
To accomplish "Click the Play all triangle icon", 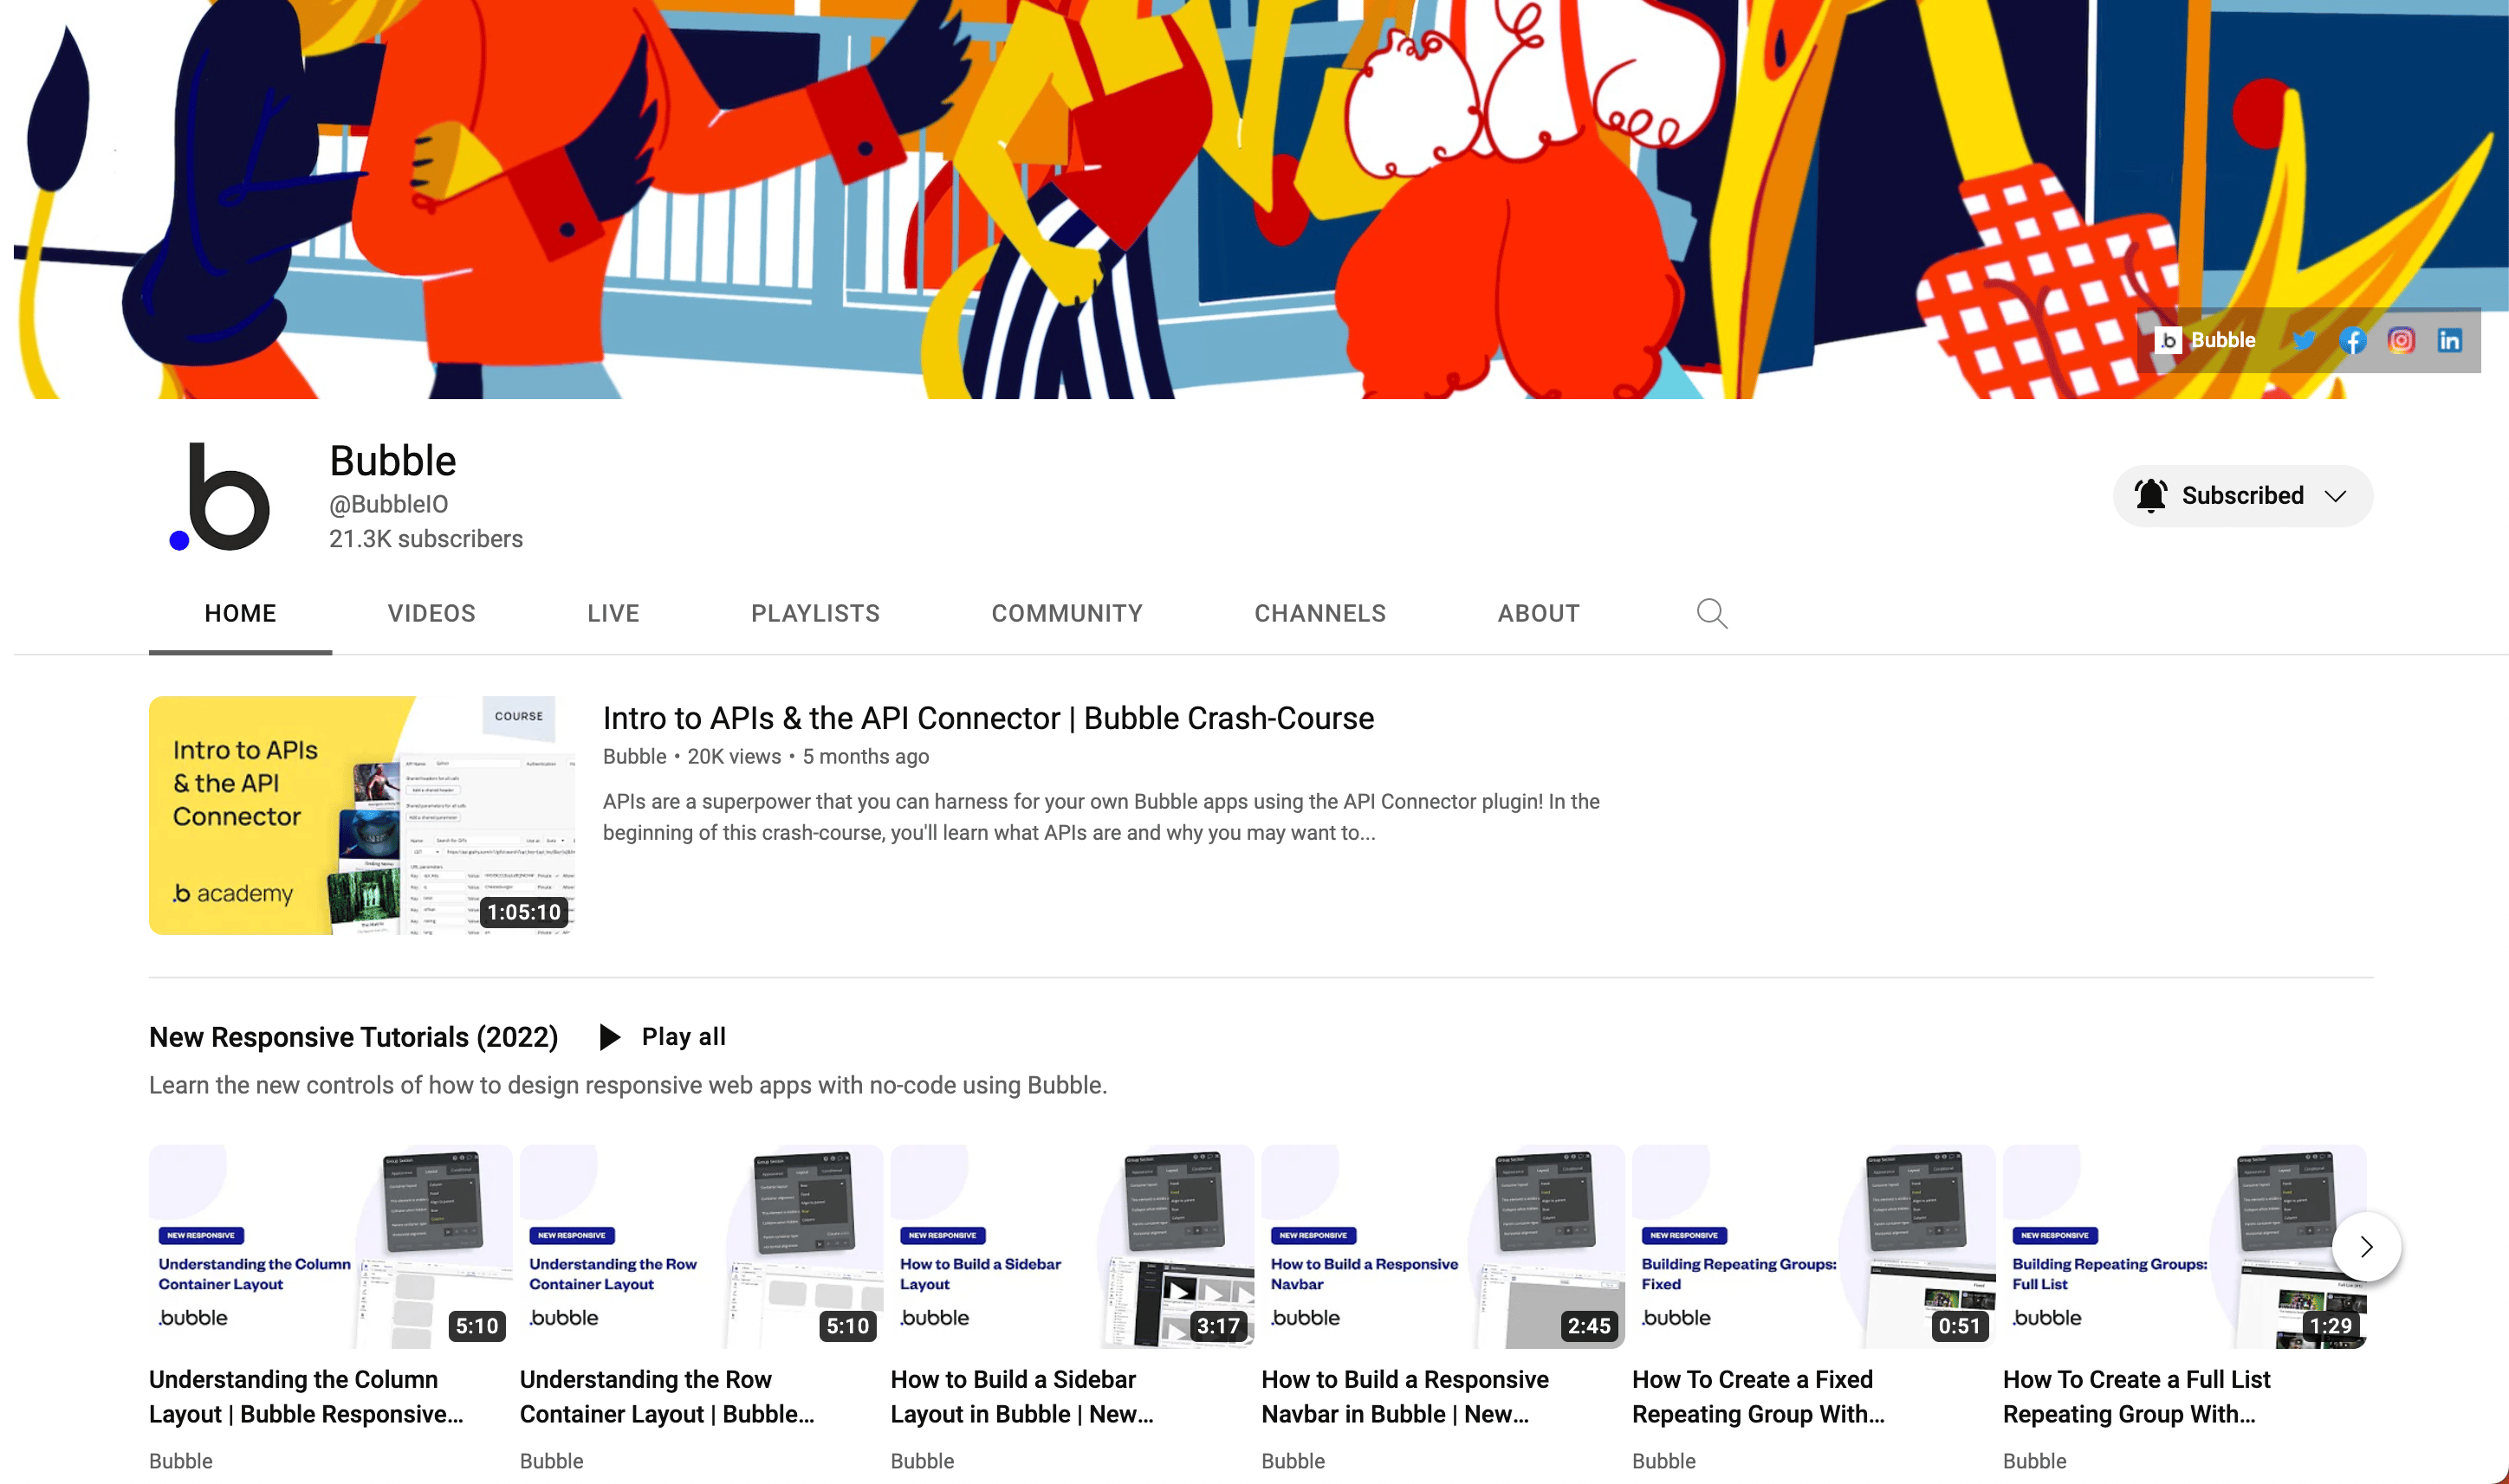I will tap(609, 1037).
